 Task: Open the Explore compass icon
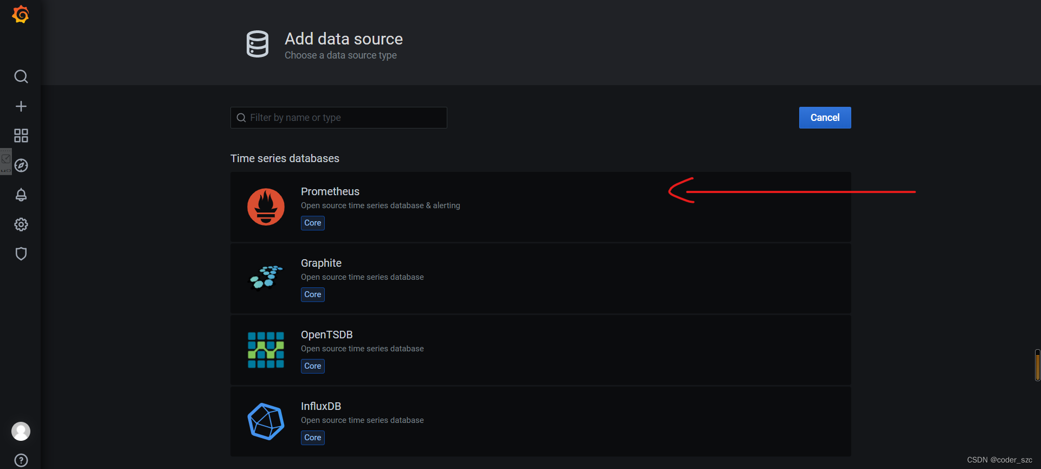[x=21, y=165]
